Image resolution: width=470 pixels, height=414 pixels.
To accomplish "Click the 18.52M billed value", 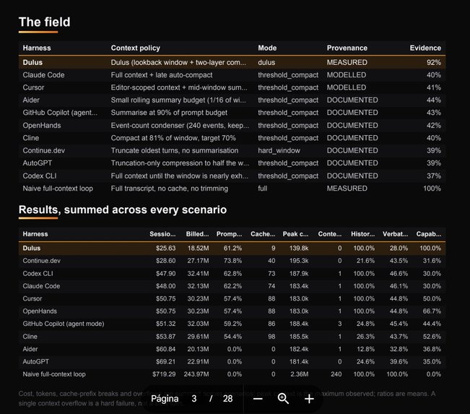I will click(198, 249).
